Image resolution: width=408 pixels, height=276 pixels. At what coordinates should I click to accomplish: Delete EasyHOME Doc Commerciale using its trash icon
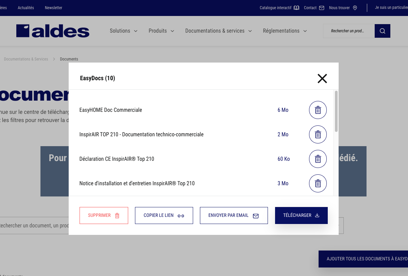point(318,110)
